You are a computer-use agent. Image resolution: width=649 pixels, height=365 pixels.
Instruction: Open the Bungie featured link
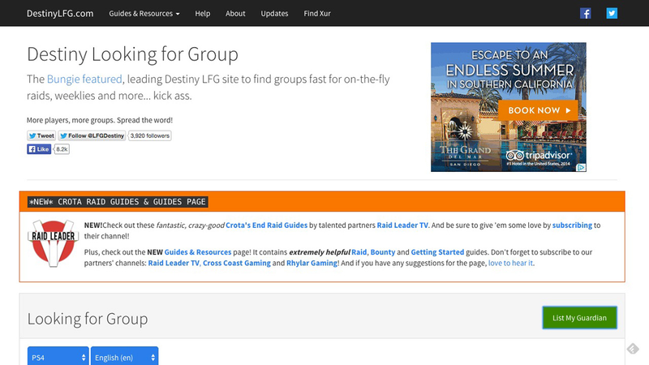coord(84,79)
